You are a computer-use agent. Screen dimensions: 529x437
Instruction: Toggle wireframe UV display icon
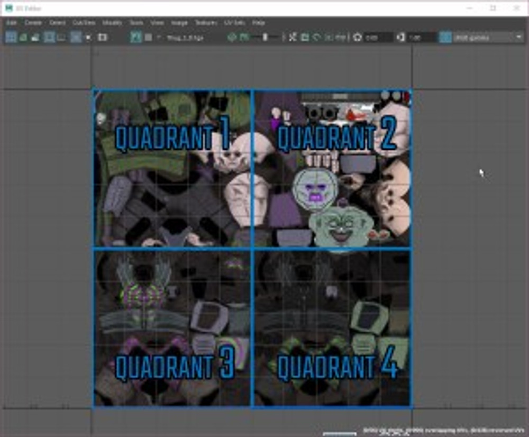pos(11,37)
